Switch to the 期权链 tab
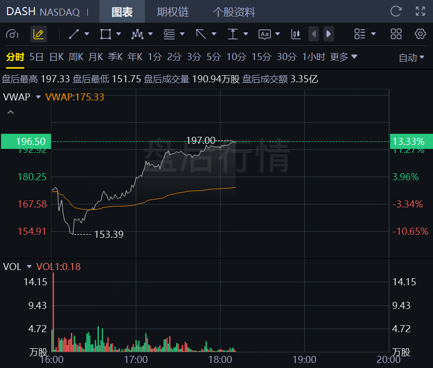The image size is (433, 368). 173,12
